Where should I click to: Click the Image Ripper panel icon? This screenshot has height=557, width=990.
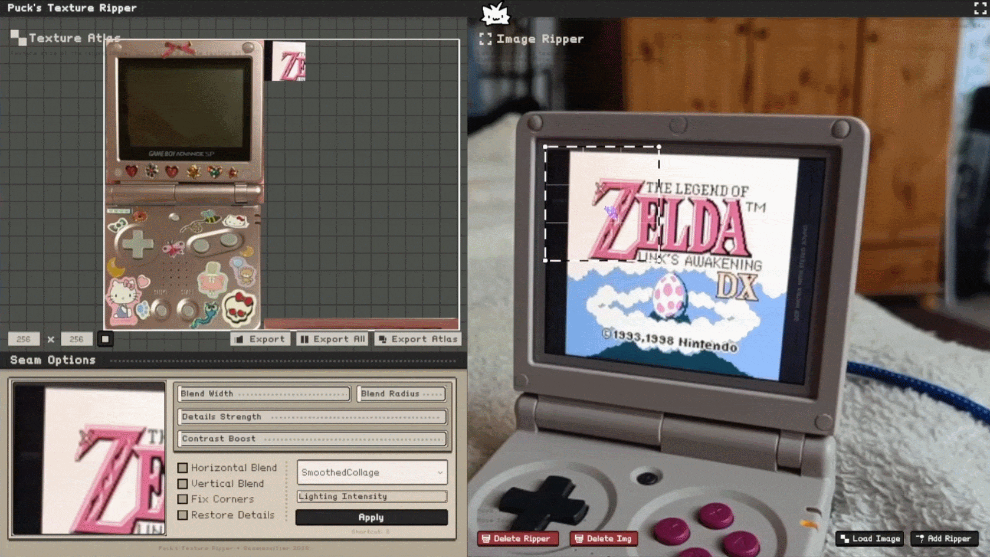coord(486,39)
